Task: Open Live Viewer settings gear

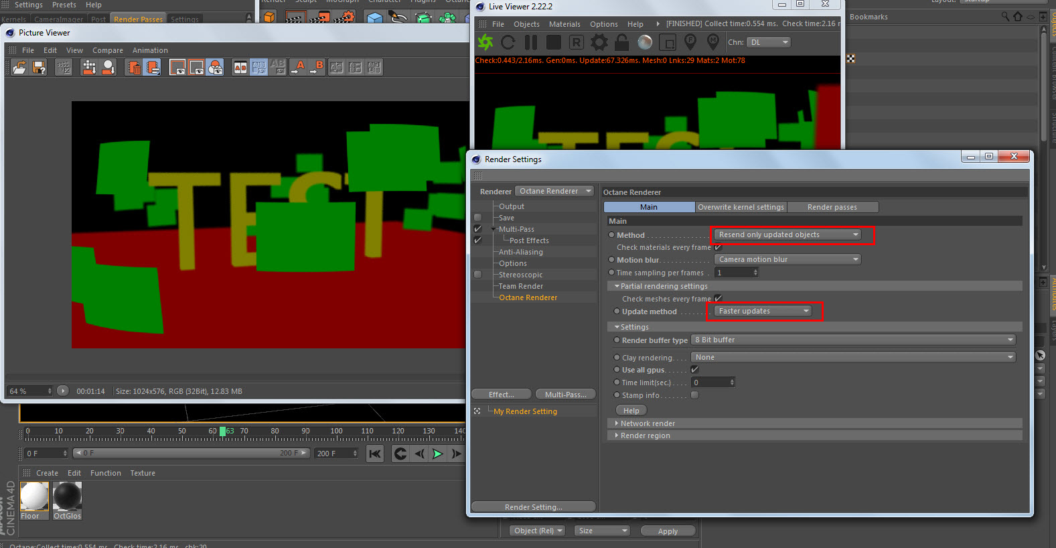Action: (x=599, y=43)
